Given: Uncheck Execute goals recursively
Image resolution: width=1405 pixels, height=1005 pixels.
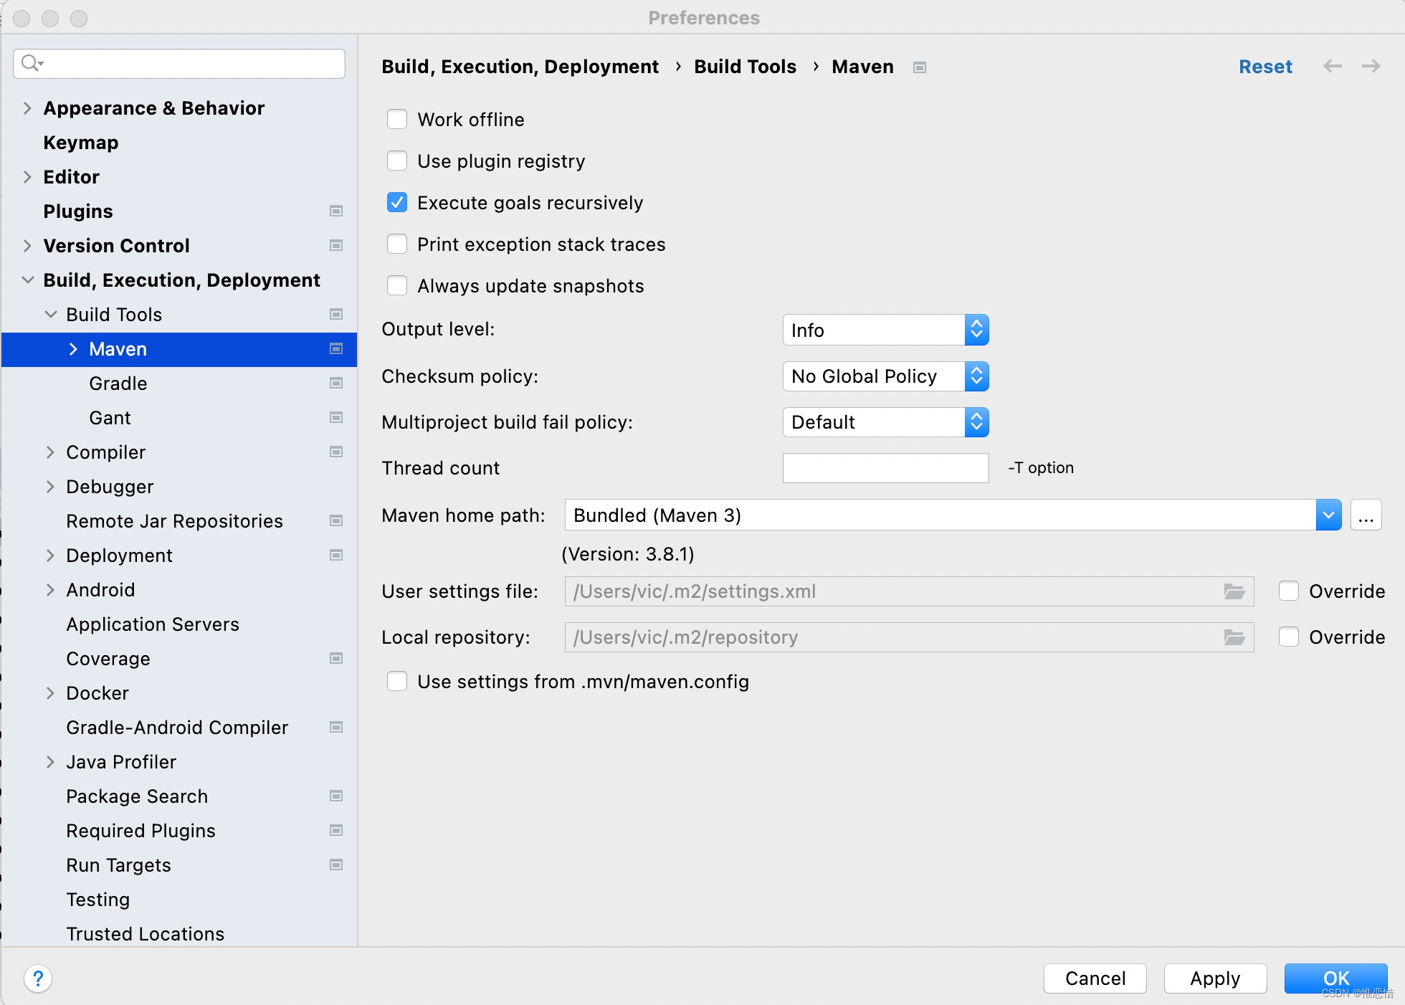Looking at the screenshot, I should (397, 203).
